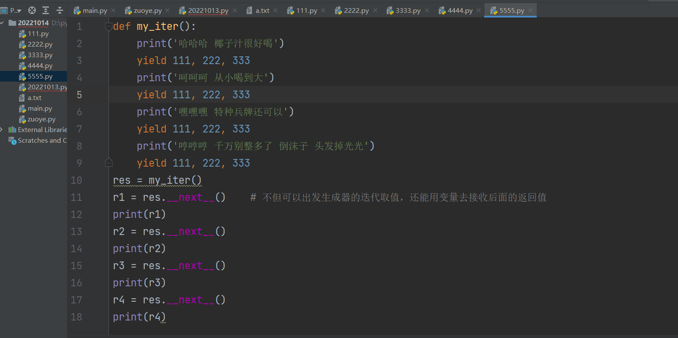Screen dimensions: 678x338
Task: Switch to the 111.py tab
Action: click(307, 11)
